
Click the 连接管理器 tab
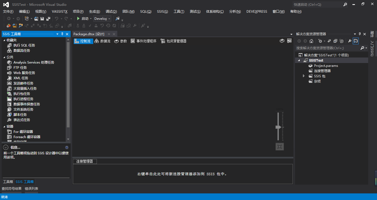[85, 161]
